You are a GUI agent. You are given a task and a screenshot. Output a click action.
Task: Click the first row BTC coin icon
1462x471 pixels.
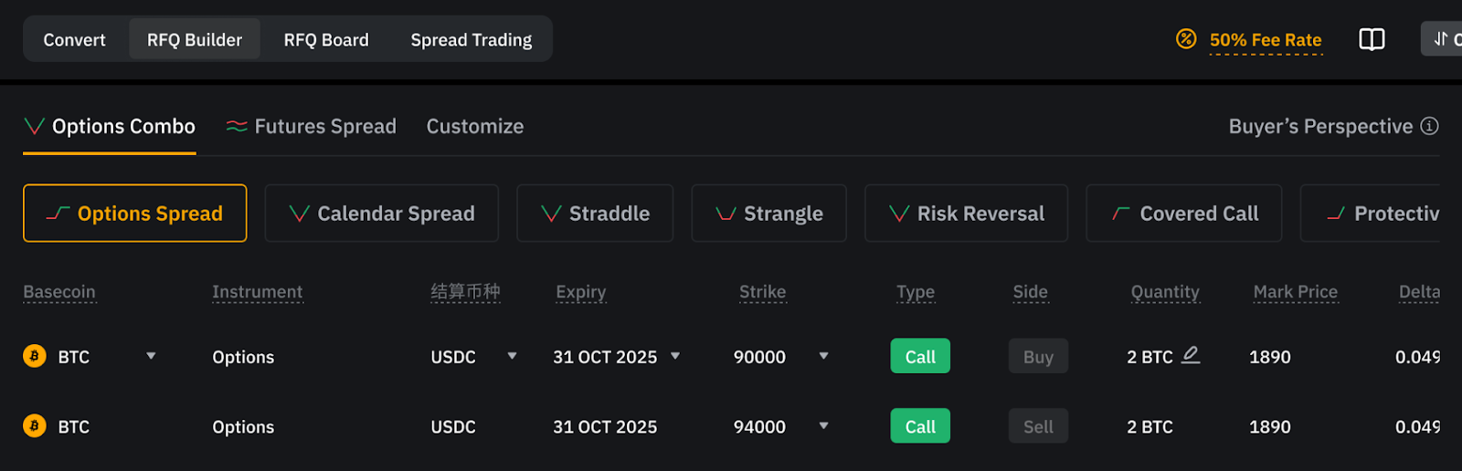(x=35, y=356)
